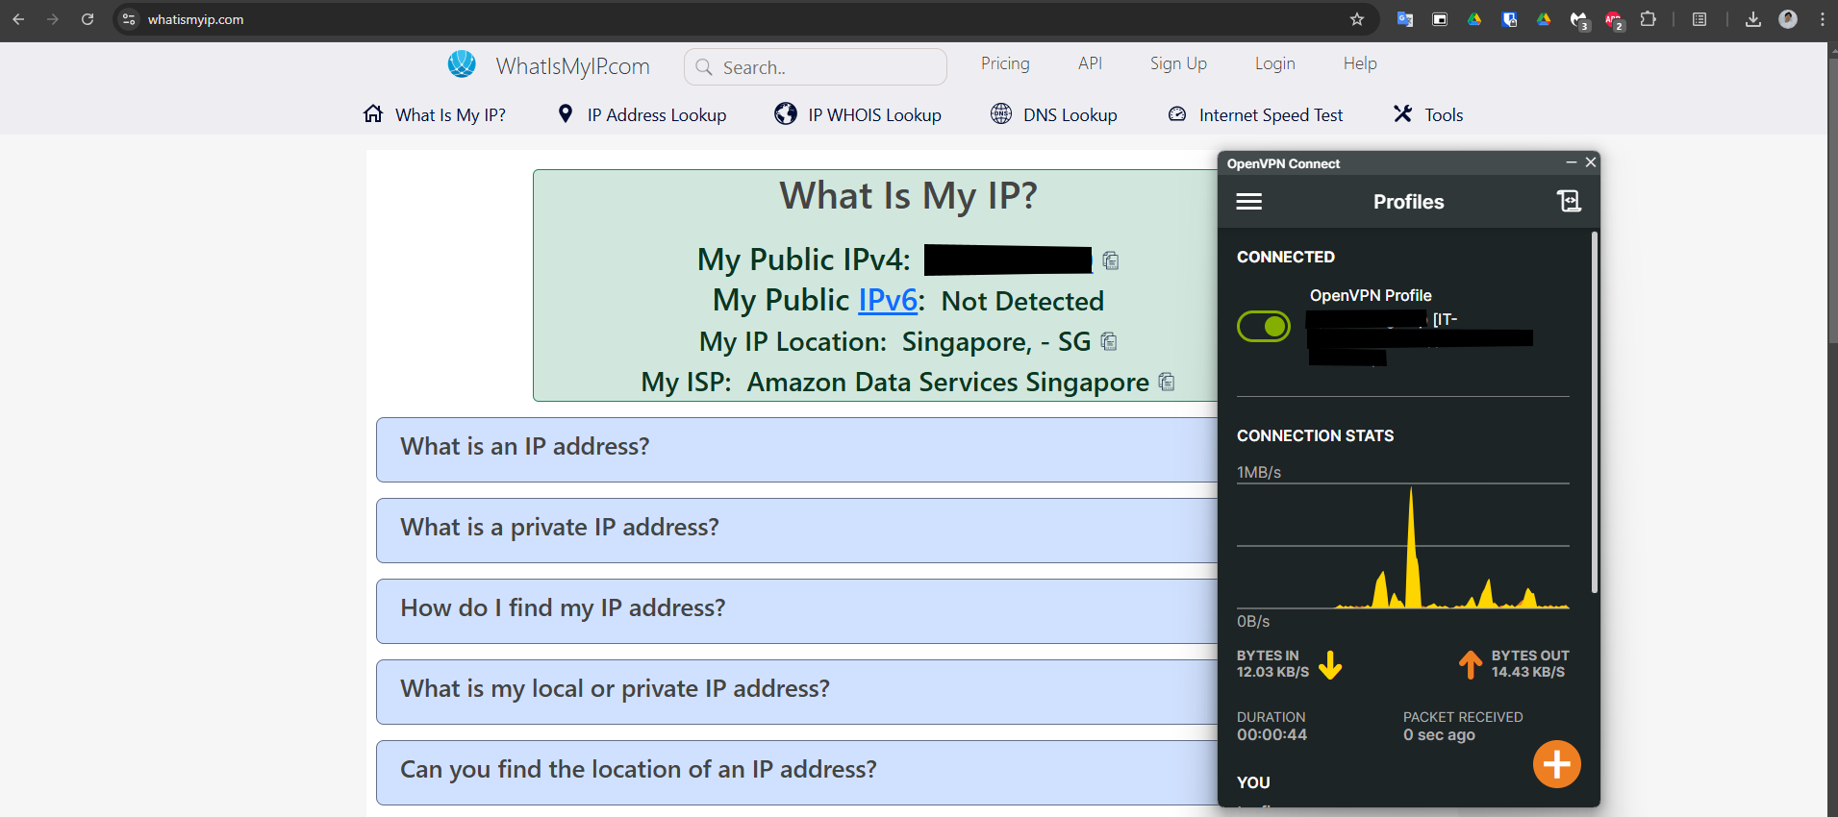Image resolution: width=1838 pixels, height=817 pixels.
Task: Open the OpenVPN hamburger menu
Action: pos(1248,202)
